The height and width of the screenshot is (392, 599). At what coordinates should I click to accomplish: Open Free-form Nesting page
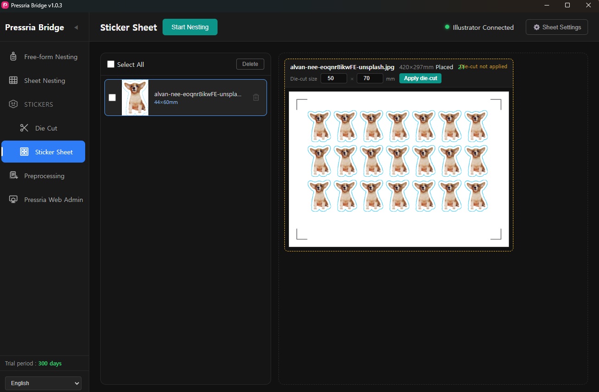tap(43, 57)
